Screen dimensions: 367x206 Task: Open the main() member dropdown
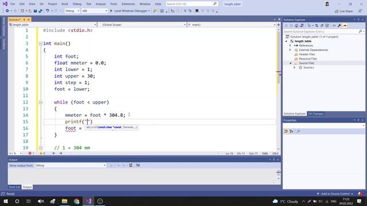(x=232, y=25)
